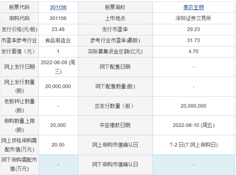
Task: Click the 实际募集资金总额 value 4.70
Action: click(193, 52)
